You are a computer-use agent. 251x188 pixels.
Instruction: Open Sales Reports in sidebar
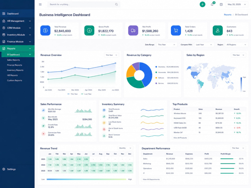tap(14, 60)
